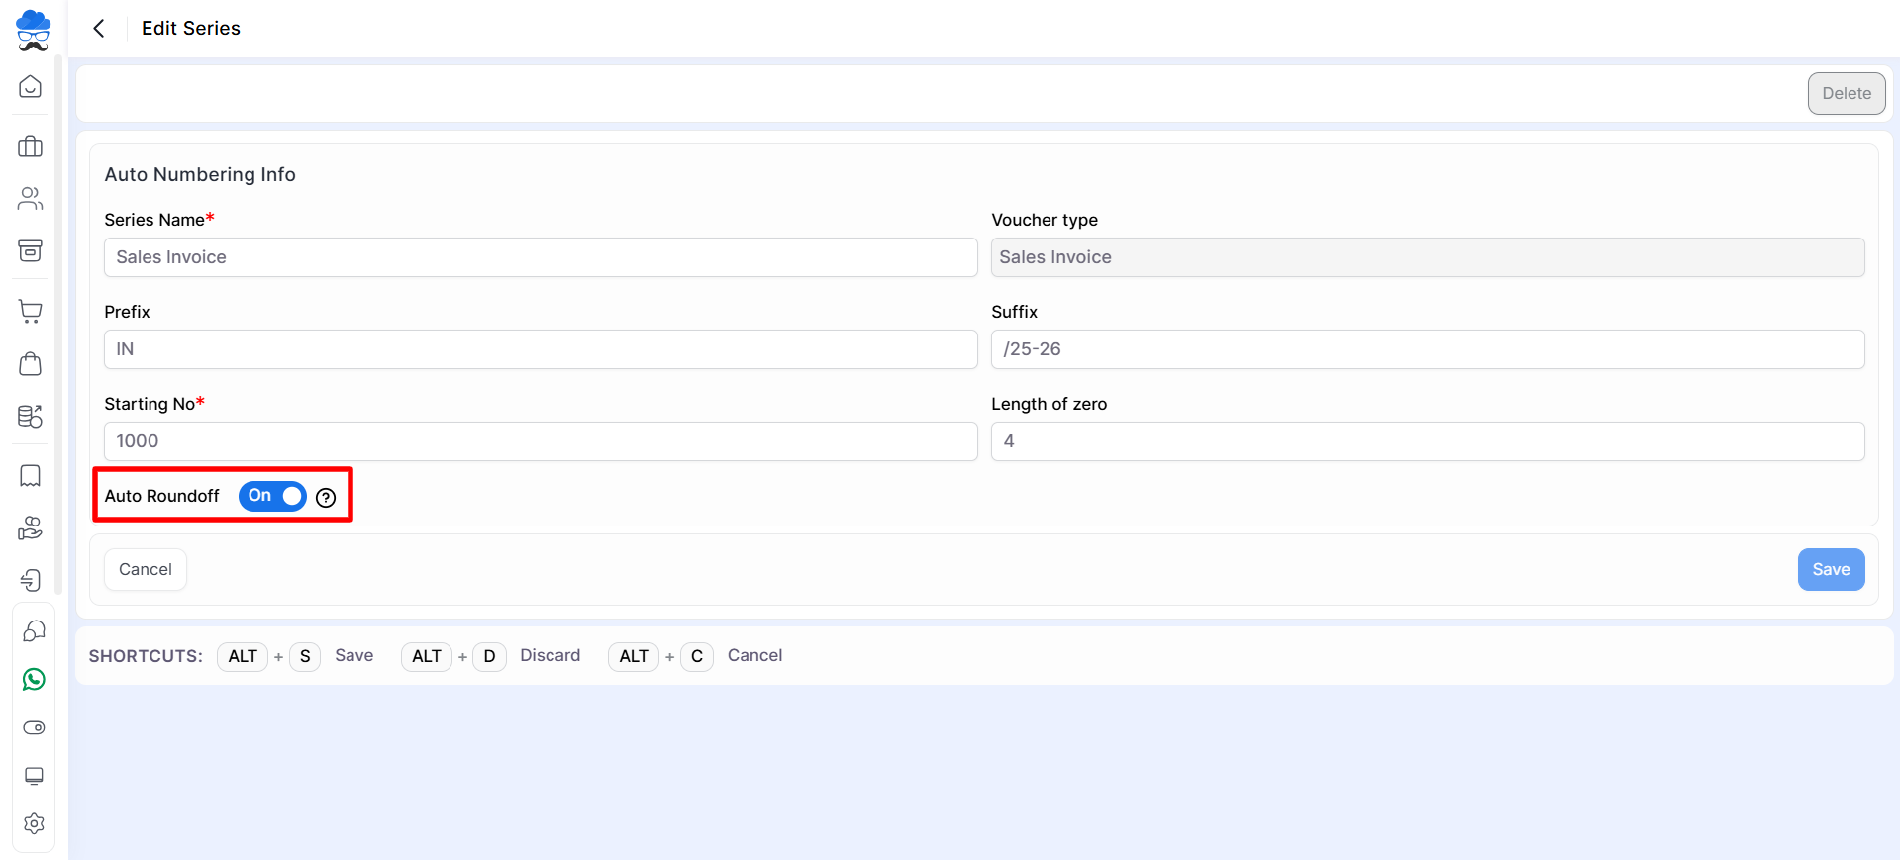Open the shopping cart sidebar icon
Image resolution: width=1900 pixels, height=860 pixels.
31,312
